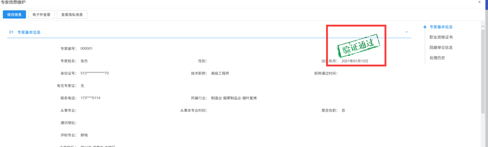Collapse the 专家基本信息 section chevron
Image resolution: width=488 pixels, height=147 pixels.
click(406, 32)
